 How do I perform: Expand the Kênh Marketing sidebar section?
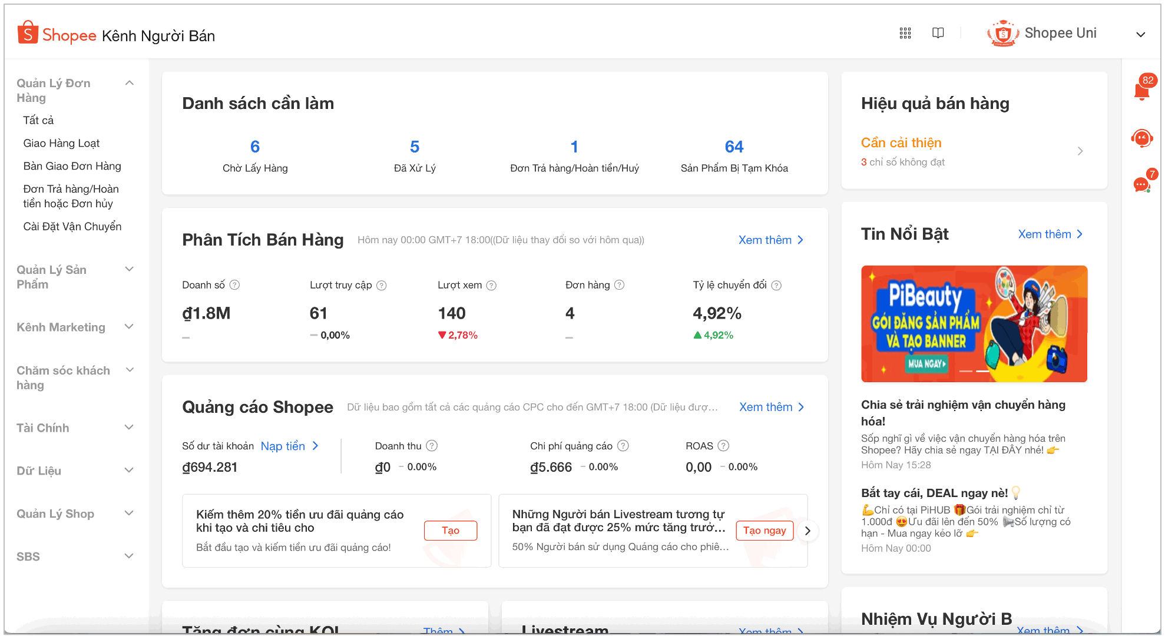tap(130, 327)
